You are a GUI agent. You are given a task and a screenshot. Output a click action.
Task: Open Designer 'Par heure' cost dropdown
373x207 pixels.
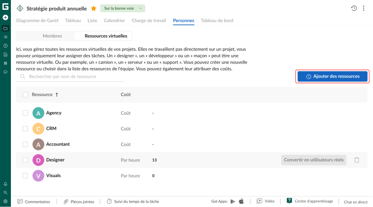[x=130, y=160]
